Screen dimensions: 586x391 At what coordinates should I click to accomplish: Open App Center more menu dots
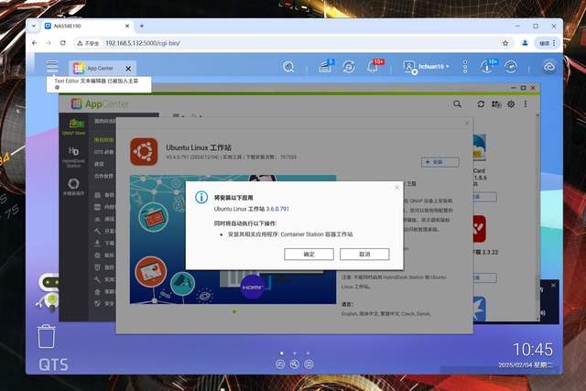pyautogui.click(x=526, y=103)
